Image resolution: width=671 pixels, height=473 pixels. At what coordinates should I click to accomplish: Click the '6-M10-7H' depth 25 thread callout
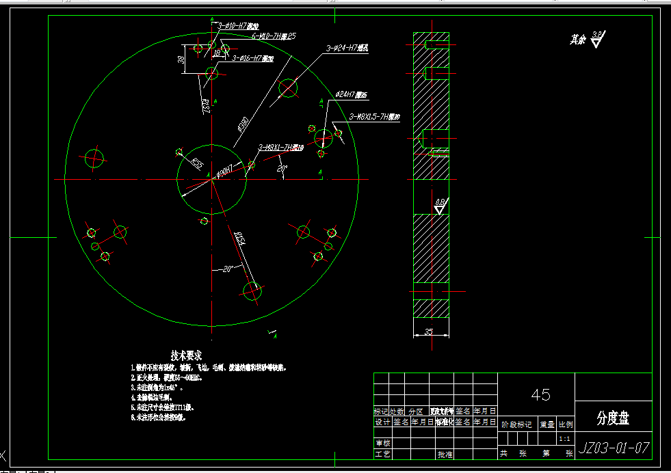[x=273, y=36]
